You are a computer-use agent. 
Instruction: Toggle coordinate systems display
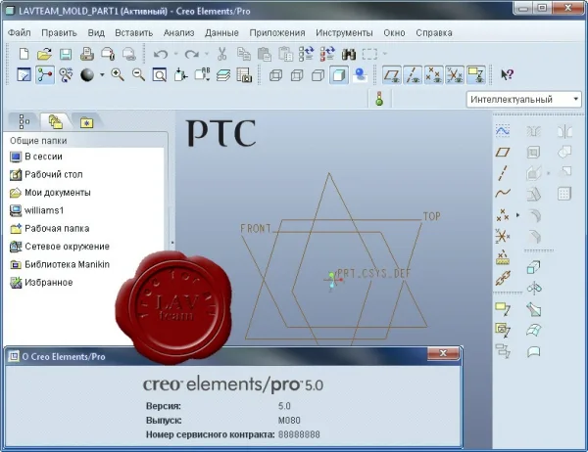pyautogui.click(x=455, y=75)
